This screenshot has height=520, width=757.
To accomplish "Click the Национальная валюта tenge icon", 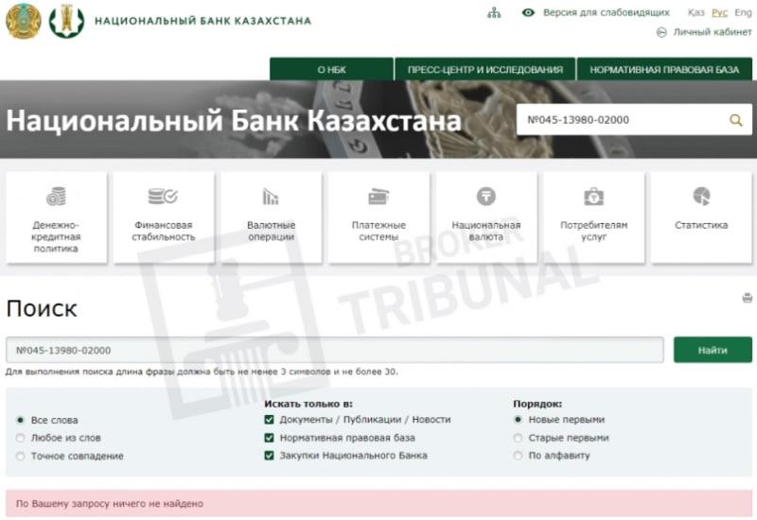I will pyautogui.click(x=486, y=197).
